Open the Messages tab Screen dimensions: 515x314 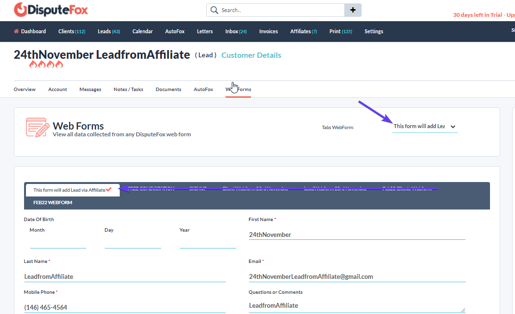tap(90, 90)
